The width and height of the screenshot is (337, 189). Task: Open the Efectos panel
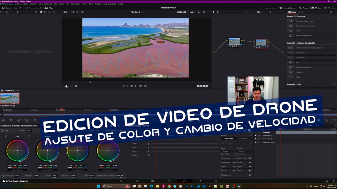click(x=316, y=8)
